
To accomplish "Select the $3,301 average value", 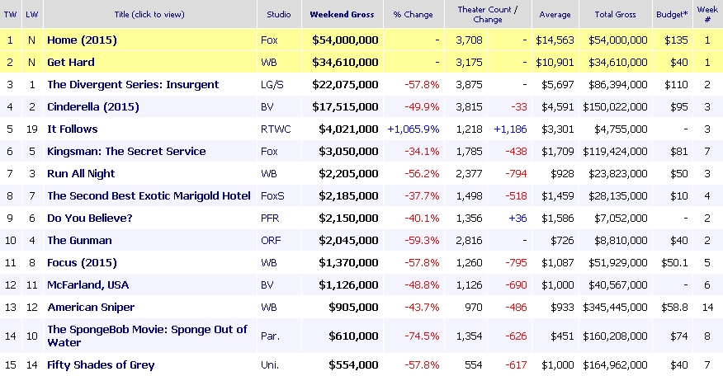I will (558, 129).
